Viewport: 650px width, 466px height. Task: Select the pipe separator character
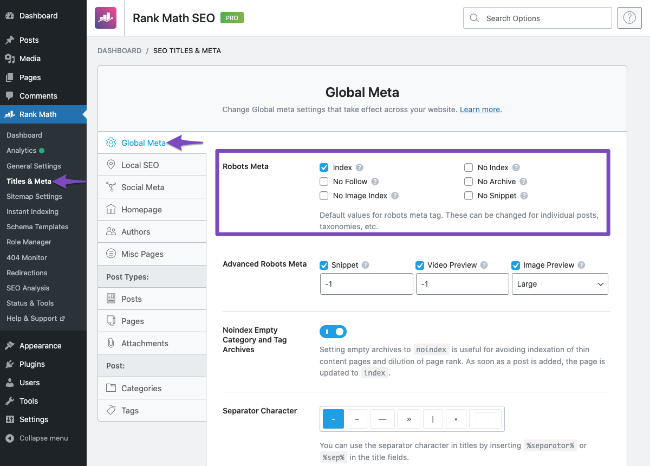coord(433,419)
